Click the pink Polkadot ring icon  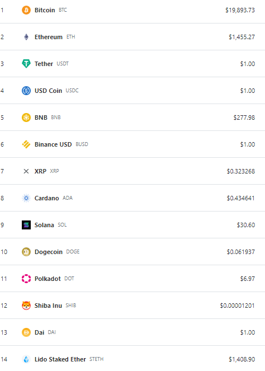[26, 279]
